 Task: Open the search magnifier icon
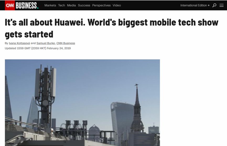point(214,5)
